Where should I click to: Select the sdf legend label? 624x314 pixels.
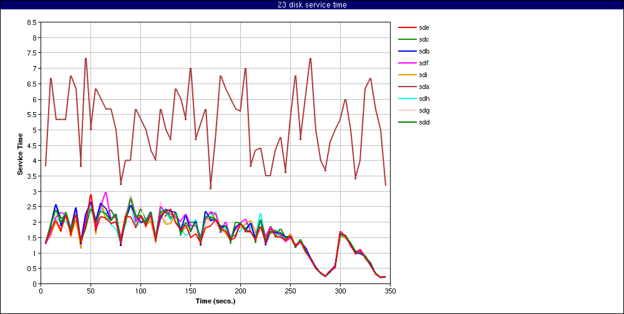(424, 63)
